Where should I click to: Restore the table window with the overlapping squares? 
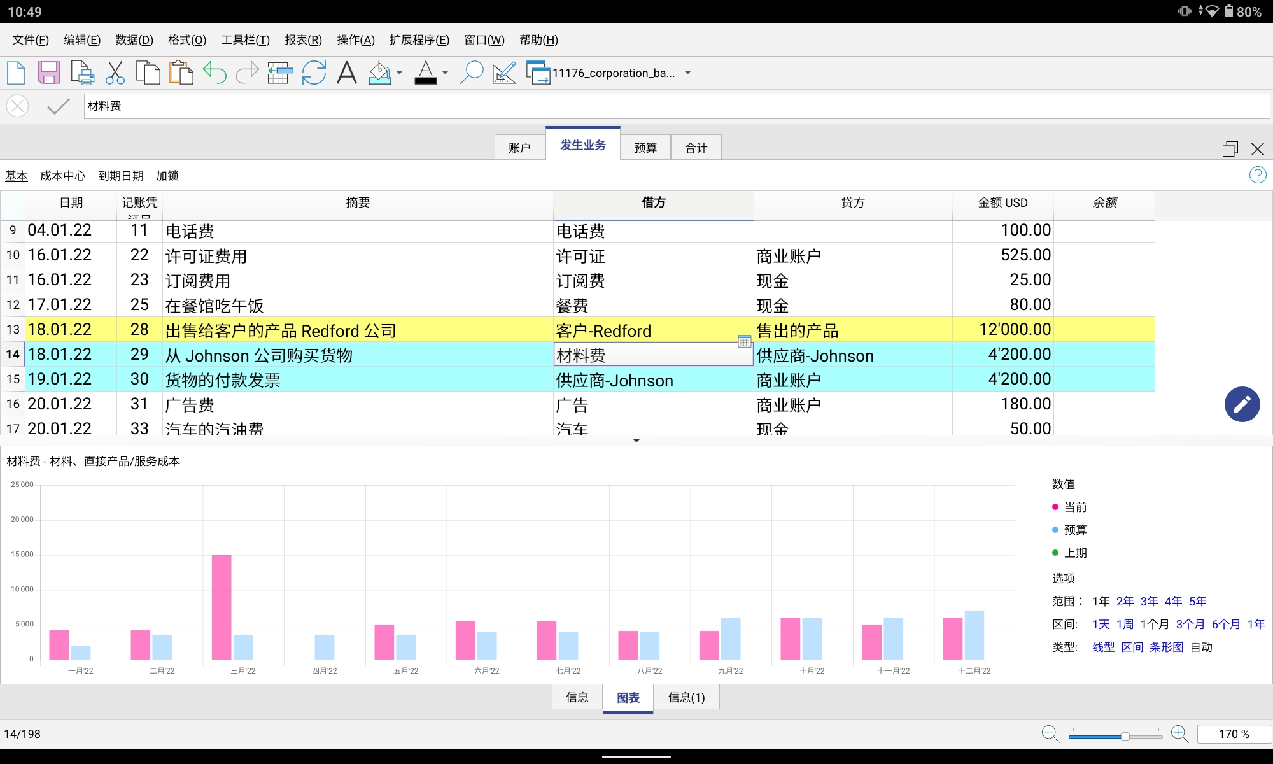(x=1230, y=149)
